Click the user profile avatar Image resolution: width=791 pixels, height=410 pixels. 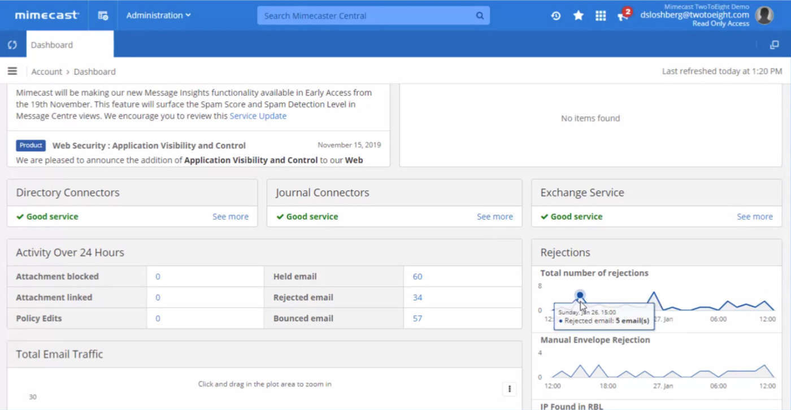click(764, 15)
